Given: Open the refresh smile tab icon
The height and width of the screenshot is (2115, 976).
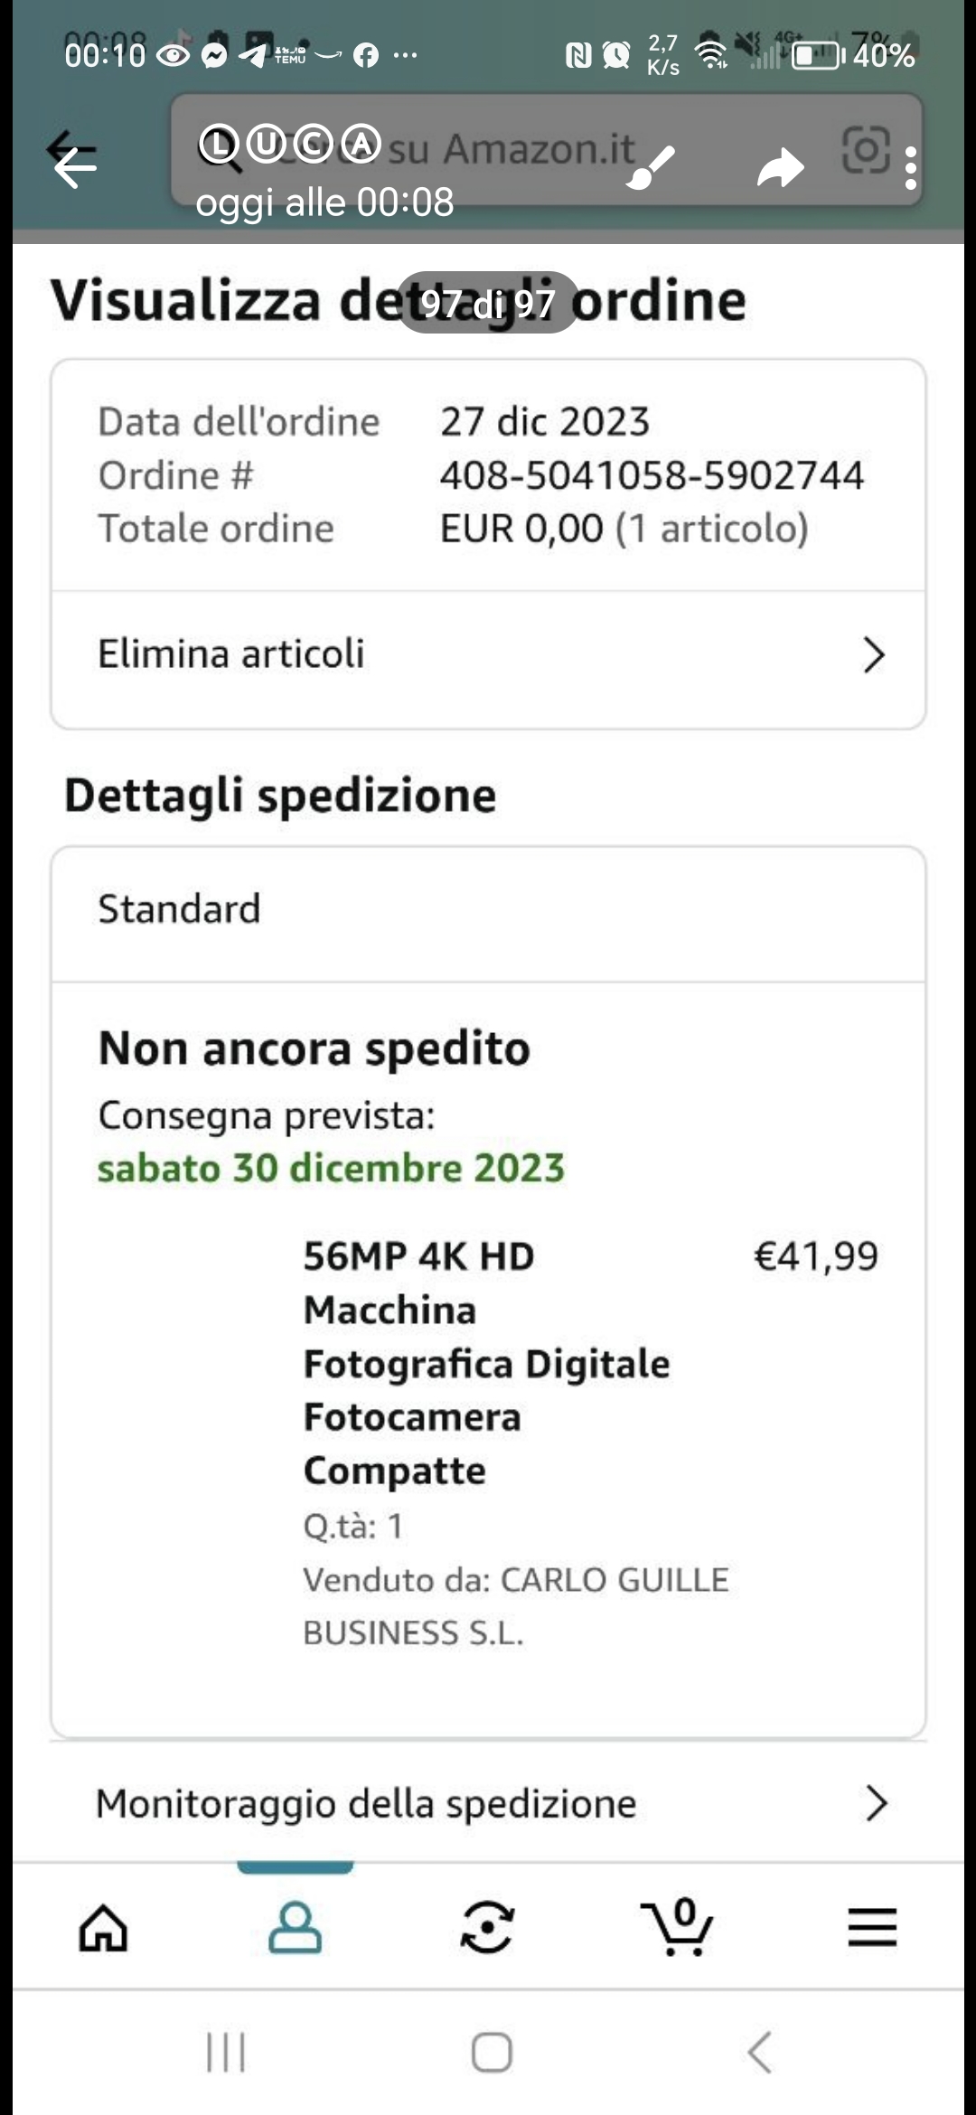Looking at the screenshot, I should (x=487, y=1928).
